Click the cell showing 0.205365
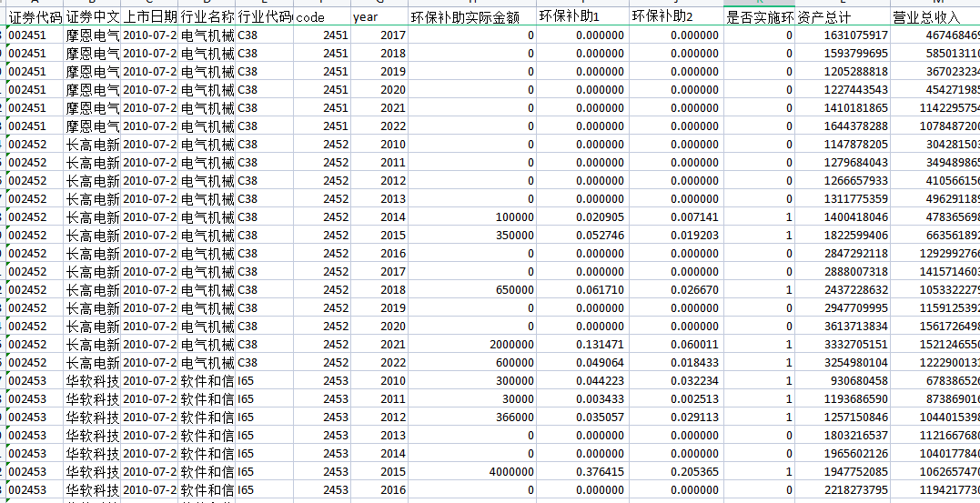 pyautogui.click(x=677, y=471)
